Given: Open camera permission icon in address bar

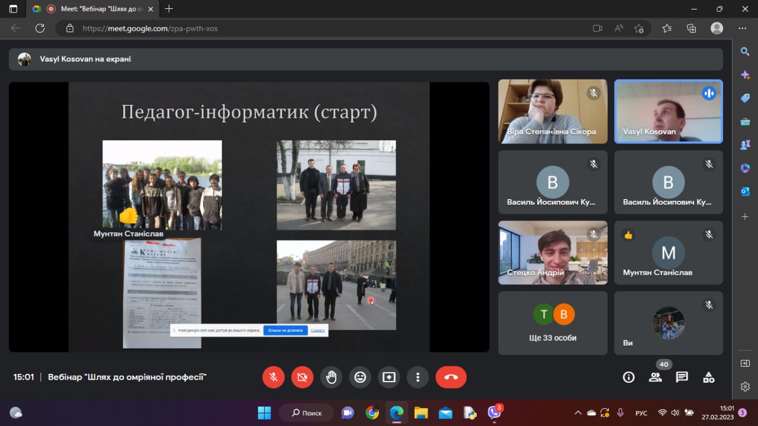Looking at the screenshot, I should [598, 28].
